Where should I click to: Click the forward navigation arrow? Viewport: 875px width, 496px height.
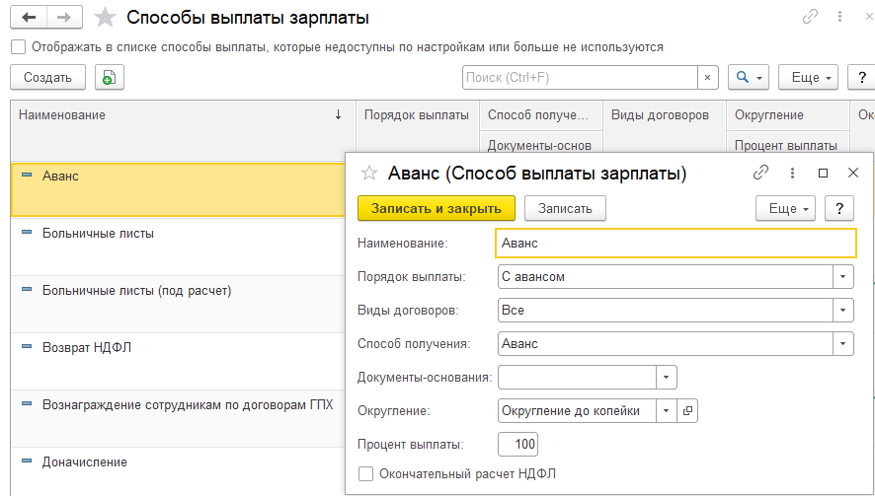tap(64, 17)
